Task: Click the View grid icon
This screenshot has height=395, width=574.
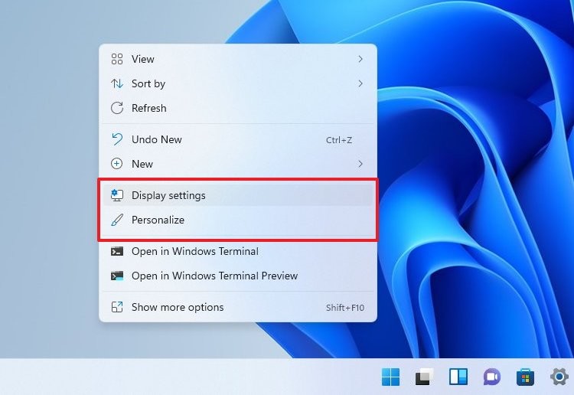Action: tap(117, 59)
